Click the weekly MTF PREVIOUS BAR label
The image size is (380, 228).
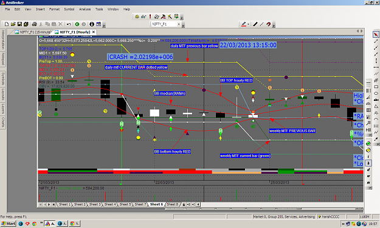[292, 131]
